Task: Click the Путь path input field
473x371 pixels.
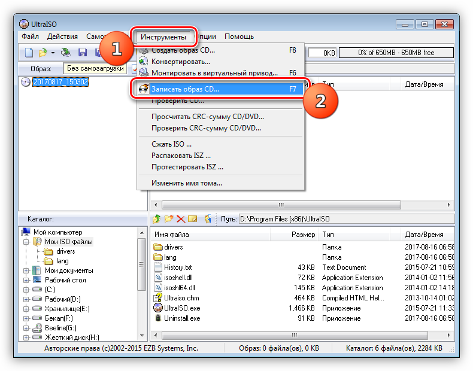Action: (346, 219)
